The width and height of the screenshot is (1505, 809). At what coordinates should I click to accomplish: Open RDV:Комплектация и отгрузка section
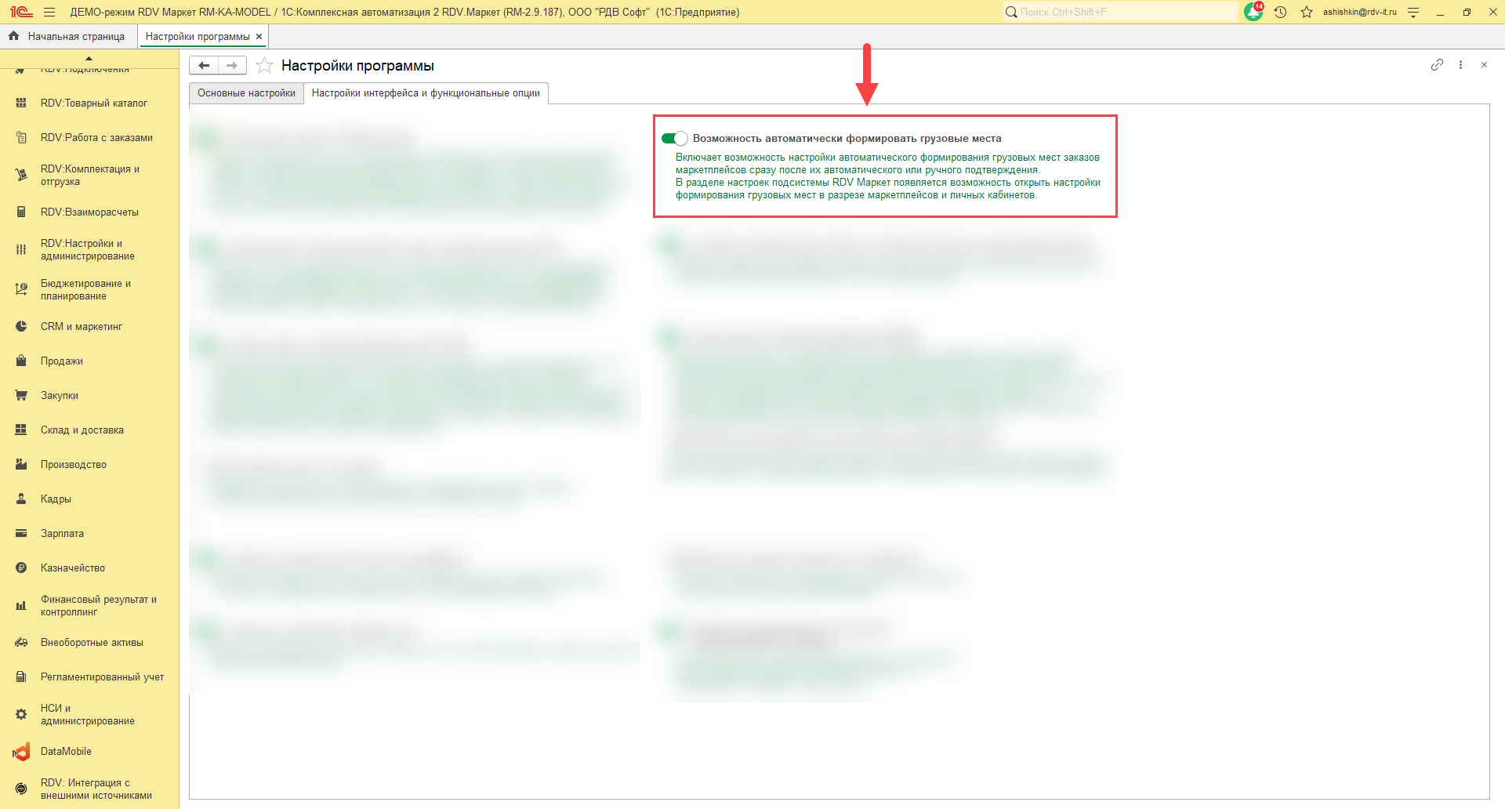[x=89, y=176]
